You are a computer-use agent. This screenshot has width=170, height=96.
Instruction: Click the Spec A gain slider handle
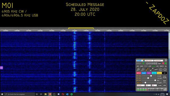[x=145, y=83]
